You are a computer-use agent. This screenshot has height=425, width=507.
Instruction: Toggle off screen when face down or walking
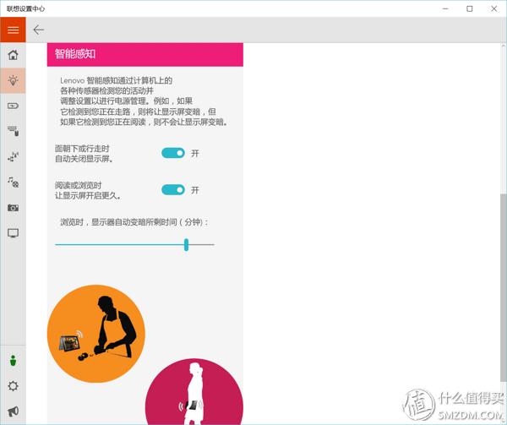pyautogui.click(x=173, y=153)
